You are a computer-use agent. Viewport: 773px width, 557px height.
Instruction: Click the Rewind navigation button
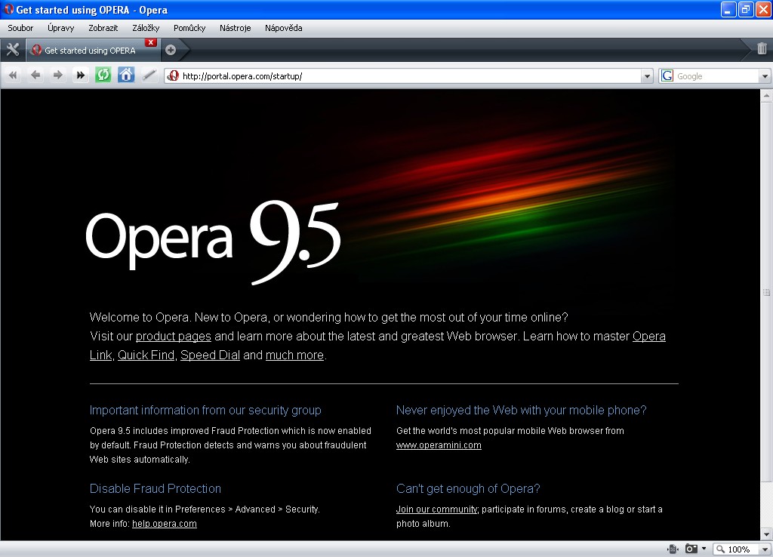pos(13,75)
